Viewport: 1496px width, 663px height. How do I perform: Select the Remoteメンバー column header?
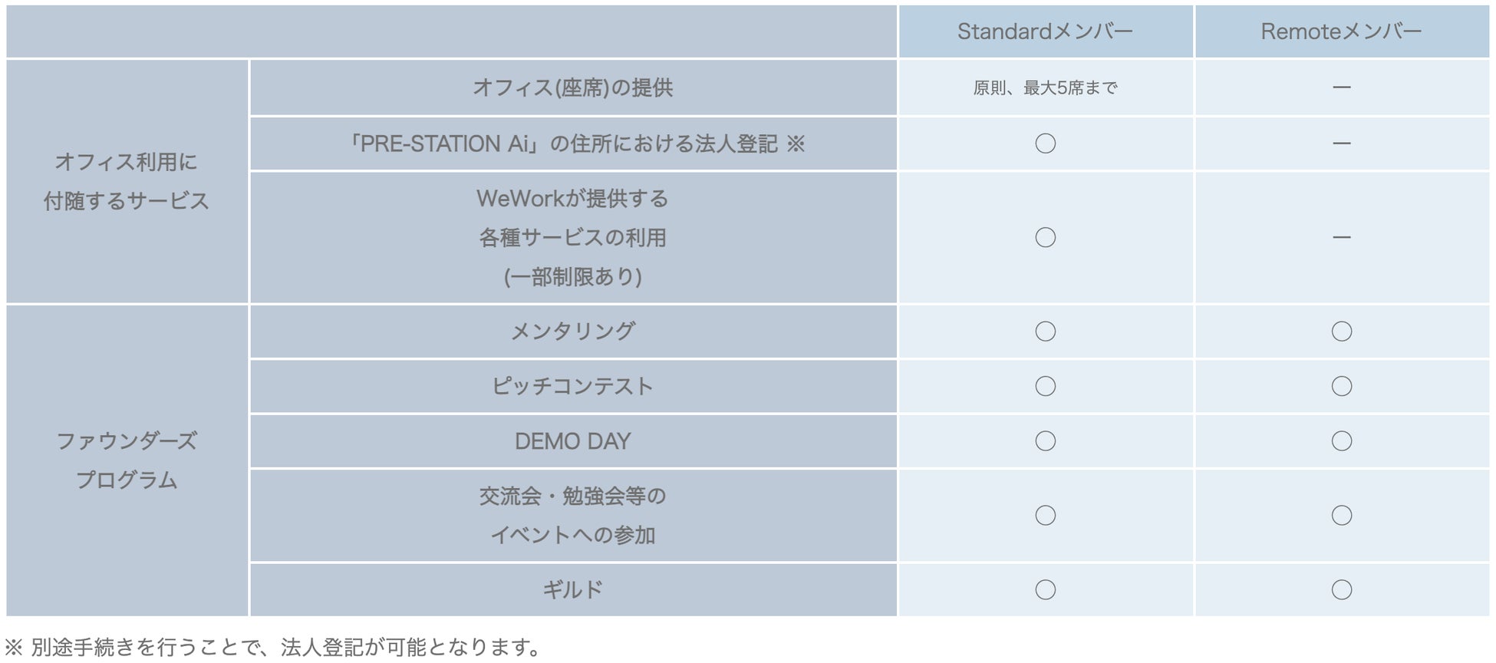[x=1341, y=31]
